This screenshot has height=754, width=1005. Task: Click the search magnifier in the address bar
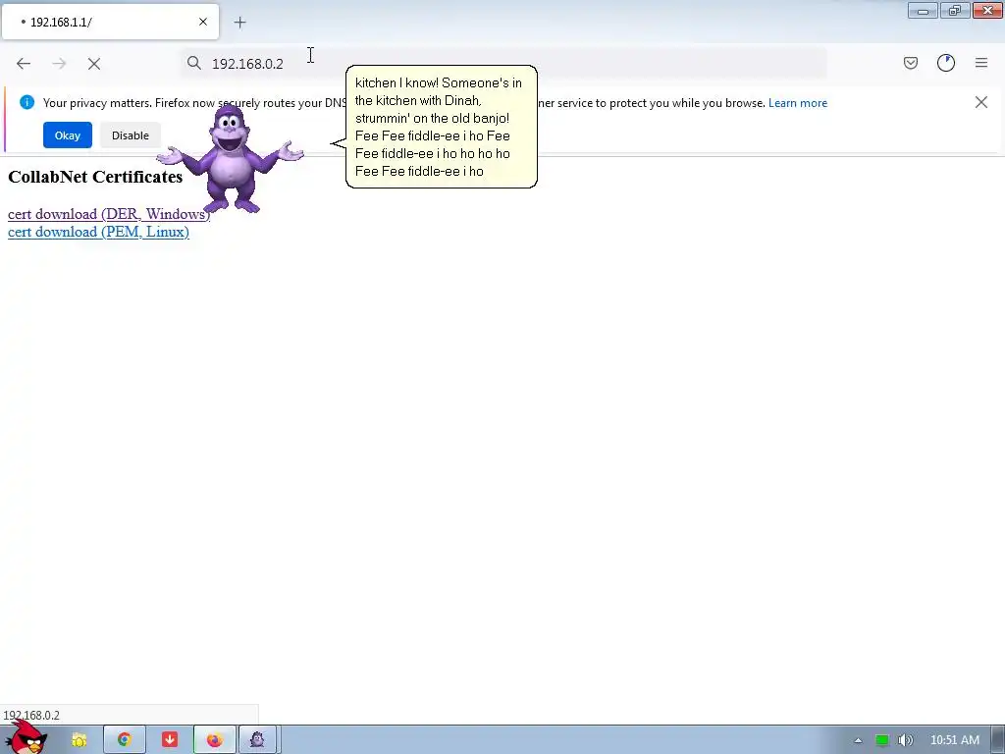click(194, 63)
